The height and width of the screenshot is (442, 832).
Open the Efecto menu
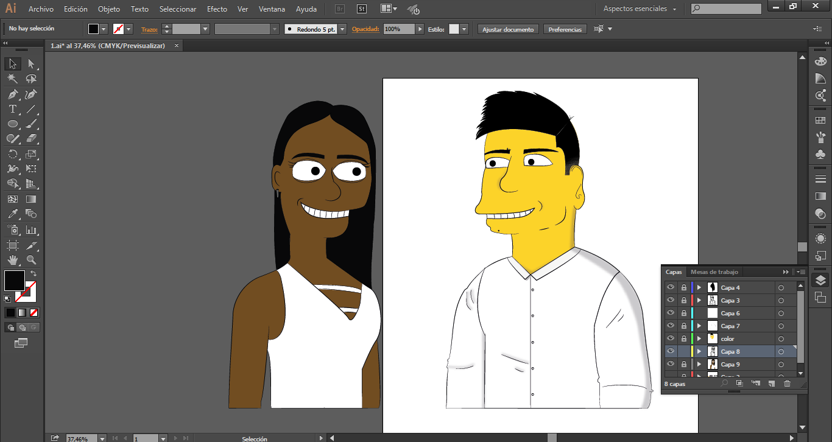pyautogui.click(x=217, y=9)
